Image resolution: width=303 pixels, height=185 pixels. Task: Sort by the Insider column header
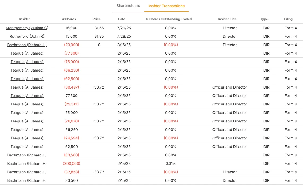coord(24,19)
